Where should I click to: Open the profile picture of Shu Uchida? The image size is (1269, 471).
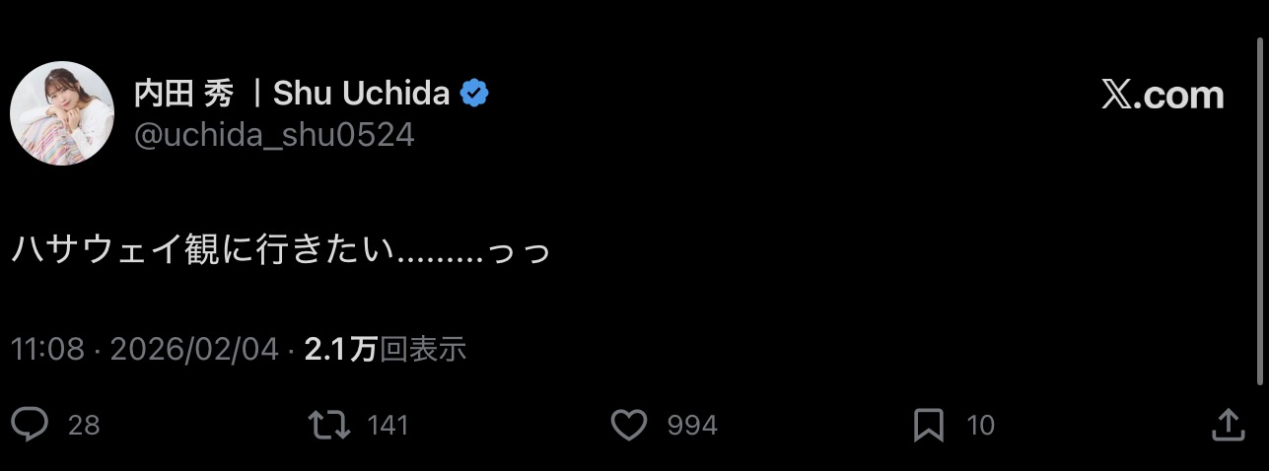[x=62, y=113]
